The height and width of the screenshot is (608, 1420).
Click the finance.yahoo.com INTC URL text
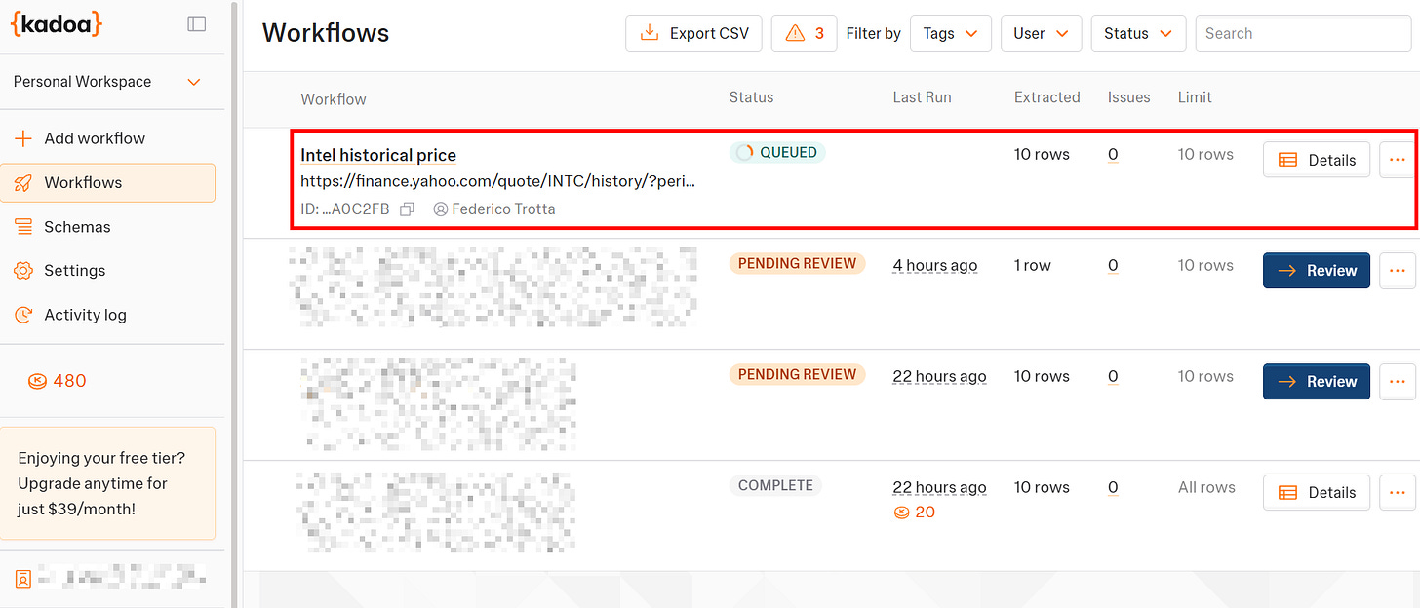pyautogui.click(x=497, y=181)
